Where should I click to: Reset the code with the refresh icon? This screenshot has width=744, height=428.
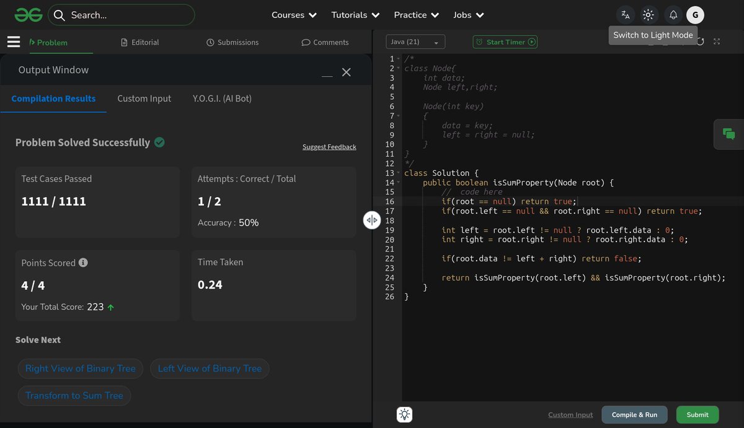point(700,41)
